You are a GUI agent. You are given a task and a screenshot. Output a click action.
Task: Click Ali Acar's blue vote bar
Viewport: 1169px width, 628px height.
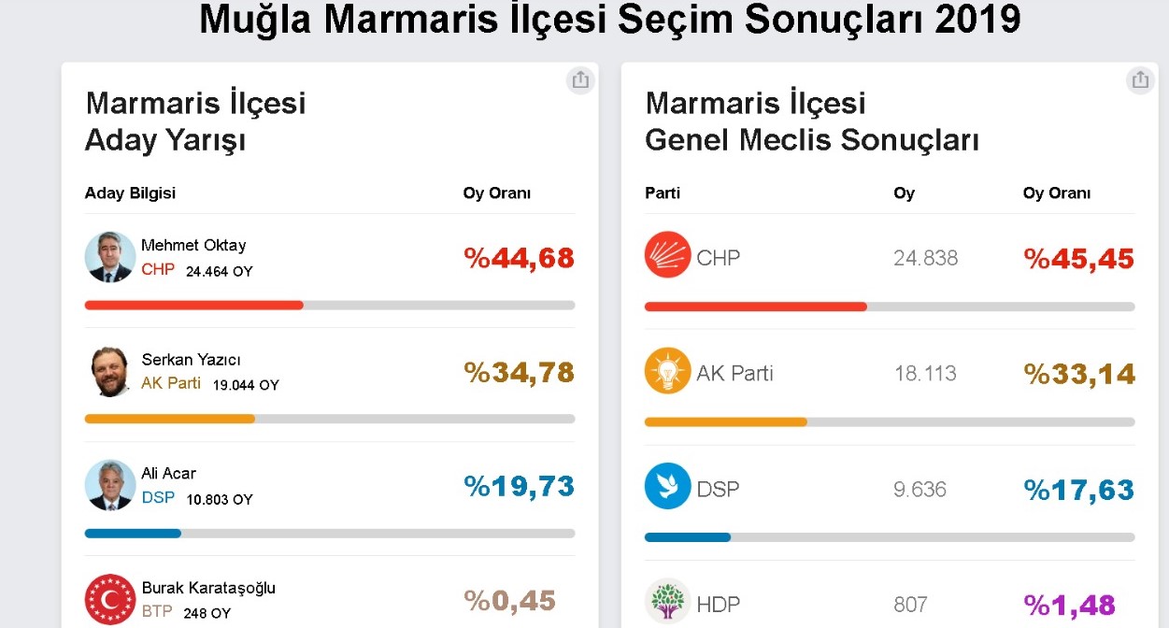(x=133, y=534)
